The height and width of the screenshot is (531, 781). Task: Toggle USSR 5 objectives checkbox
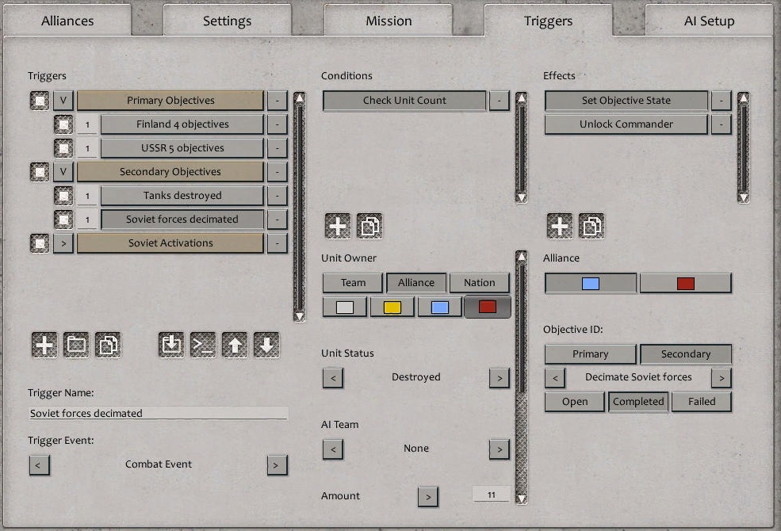click(x=63, y=148)
